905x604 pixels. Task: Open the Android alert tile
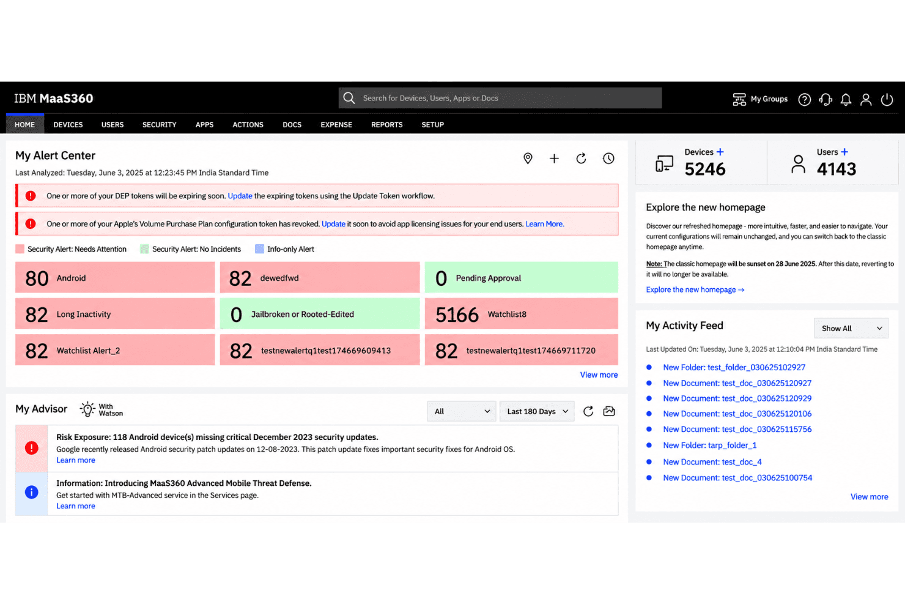tap(115, 278)
